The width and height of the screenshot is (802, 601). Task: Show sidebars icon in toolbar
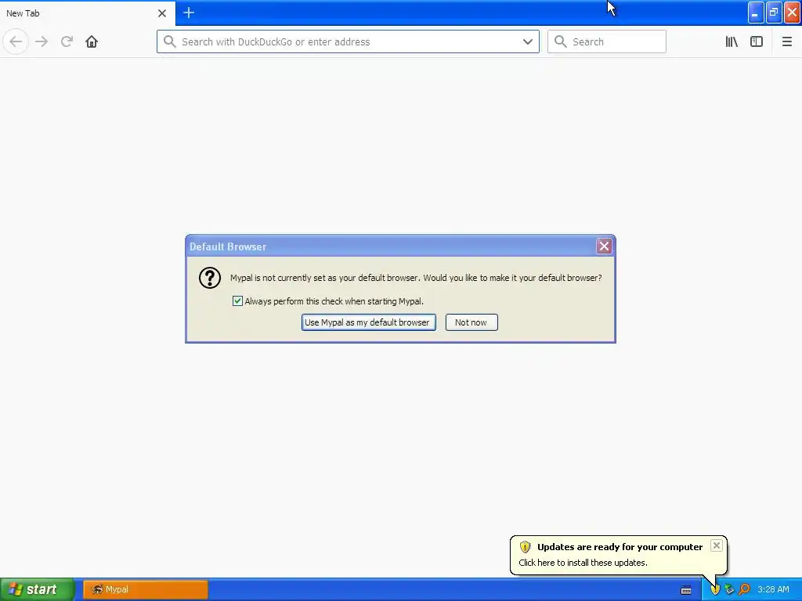click(x=757, y=41)
